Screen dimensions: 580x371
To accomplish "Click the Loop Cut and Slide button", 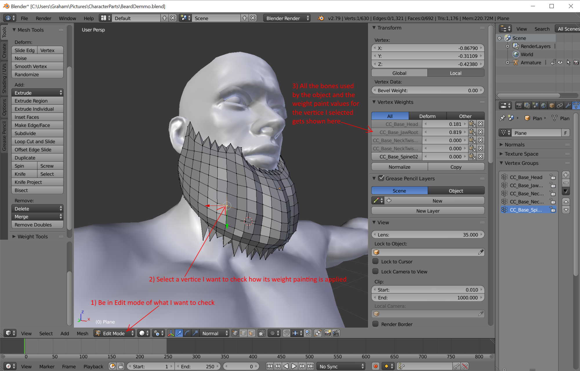I will point(37,141).
